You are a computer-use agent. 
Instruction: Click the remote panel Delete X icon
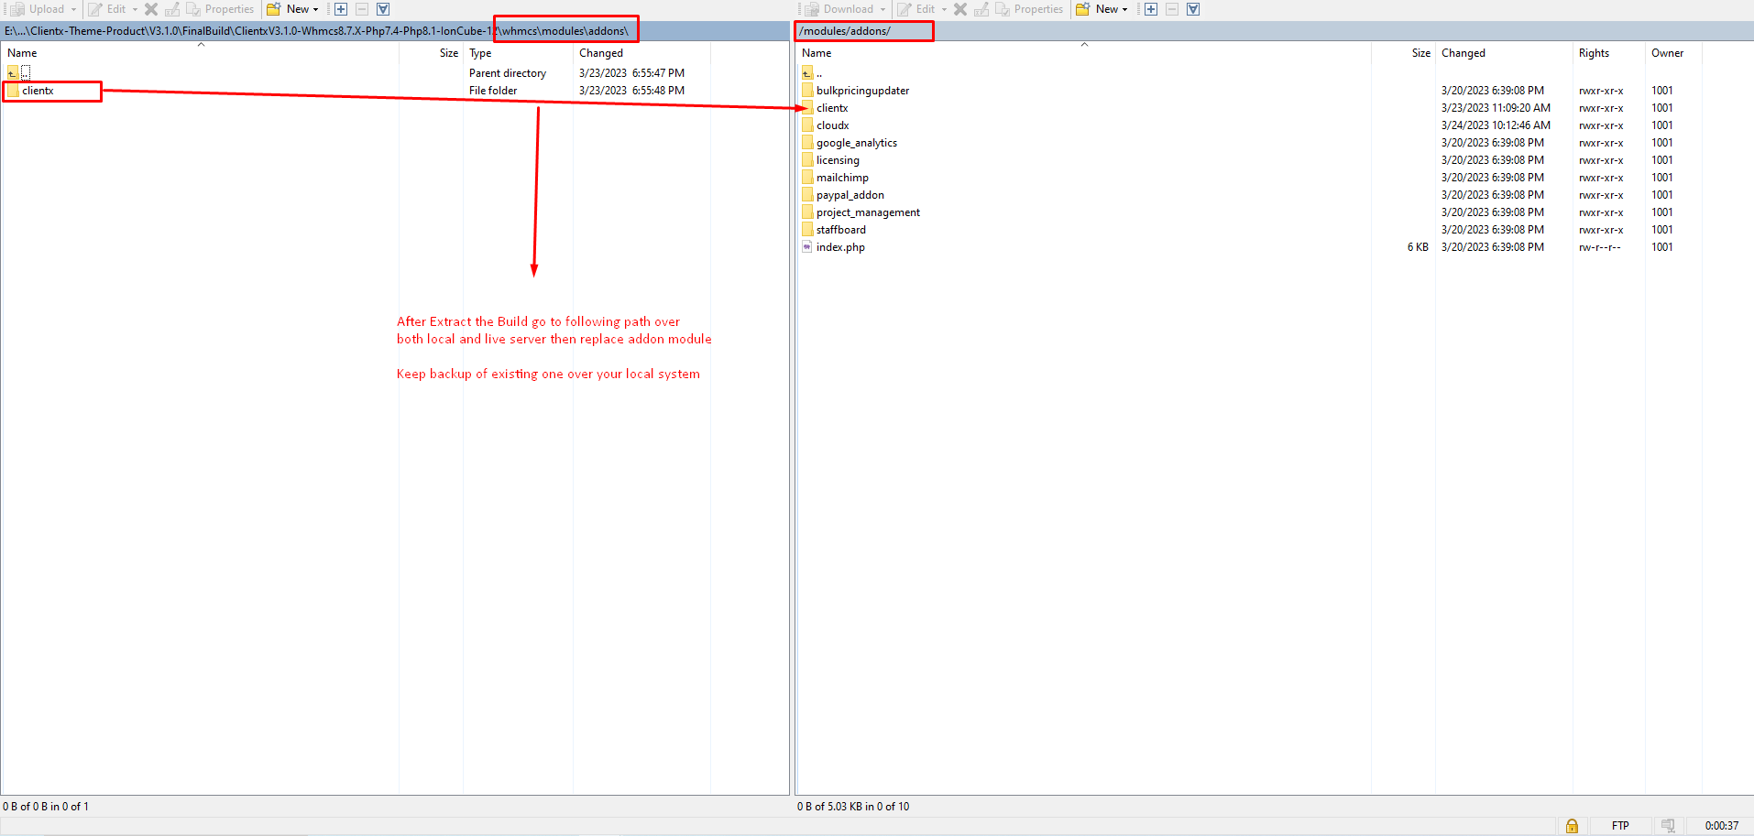960,9
